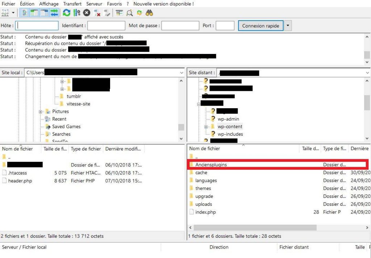The width and height of the screenshot is (371, 258).
Task: Open the Site Manager icon
Action: point(5,13)
